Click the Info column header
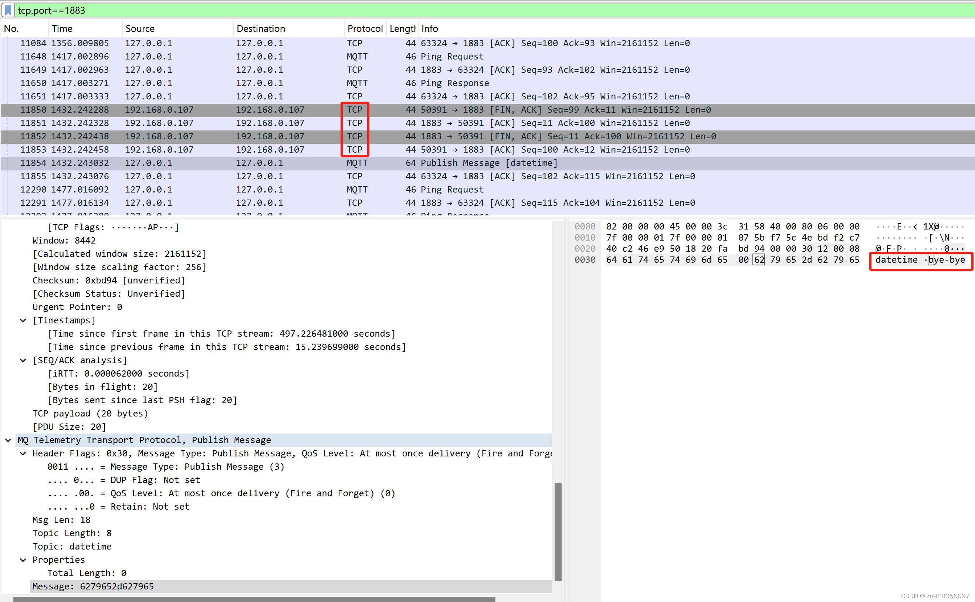The width and height of the screenshot is (975, 602). 429,29
